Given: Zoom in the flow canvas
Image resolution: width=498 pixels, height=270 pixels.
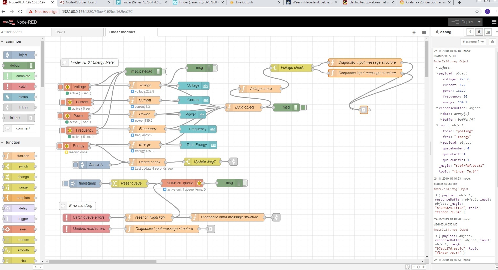Looking at the screenshot, I should (424, 267).
